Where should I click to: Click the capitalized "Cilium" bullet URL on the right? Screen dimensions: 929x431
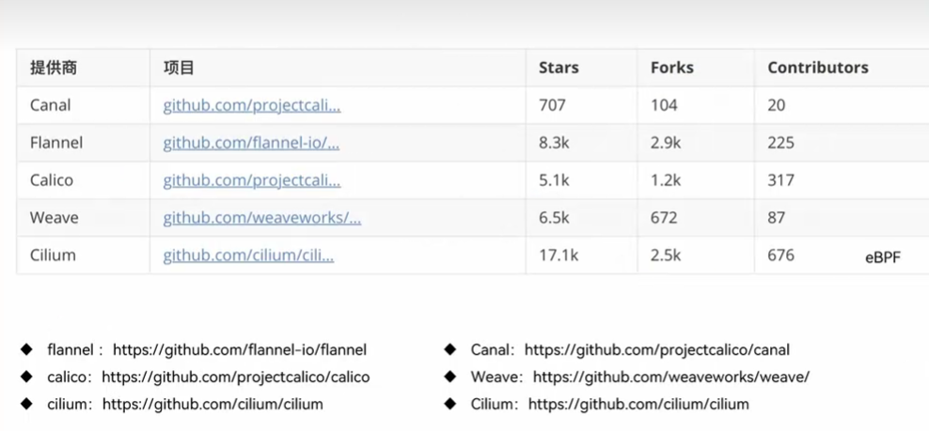[638, 405]
